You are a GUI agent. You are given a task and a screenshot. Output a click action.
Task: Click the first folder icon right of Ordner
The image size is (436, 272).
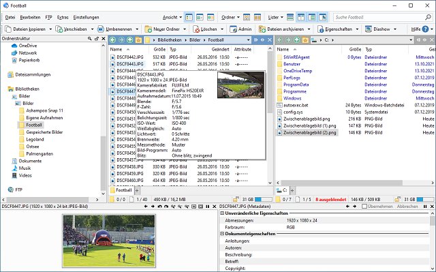click(247, 17)
